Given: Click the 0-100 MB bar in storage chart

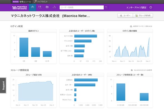Looking at the screenshot, I should (121, 92).
